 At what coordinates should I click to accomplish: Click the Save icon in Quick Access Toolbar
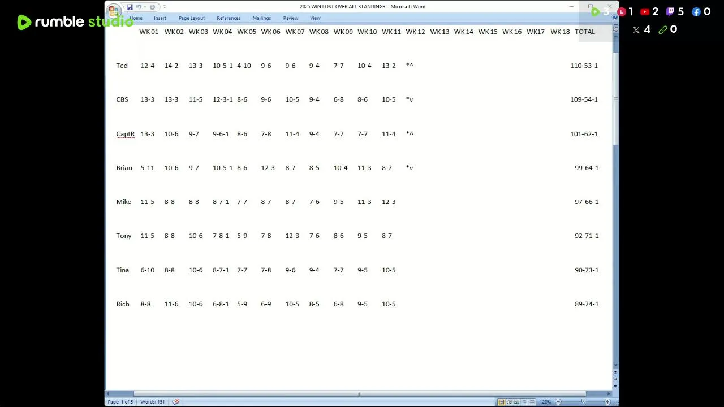tap(130, 7)
